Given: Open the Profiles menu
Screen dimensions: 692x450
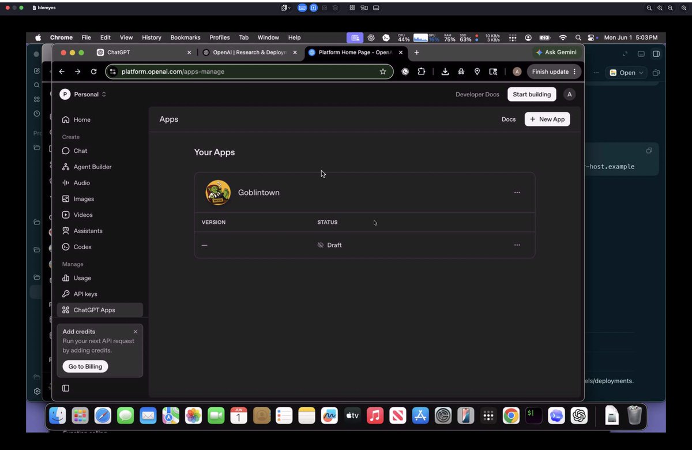Looking at the screenshot, I should pos(219,37).
